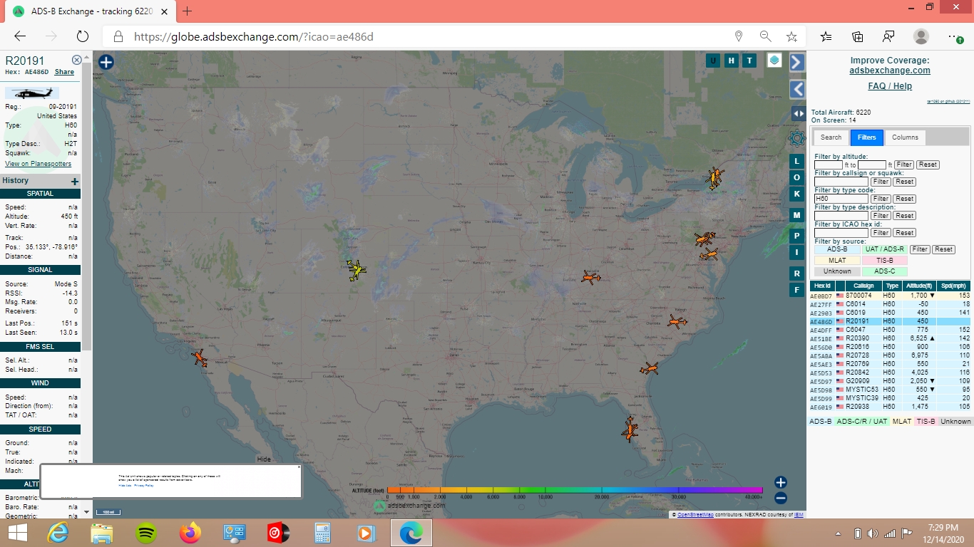Sort table by Callsign column header
This screenshot has width=974, height=547.
point(863,286)
